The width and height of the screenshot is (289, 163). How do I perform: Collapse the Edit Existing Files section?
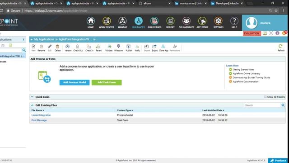(x=32, y=105)
